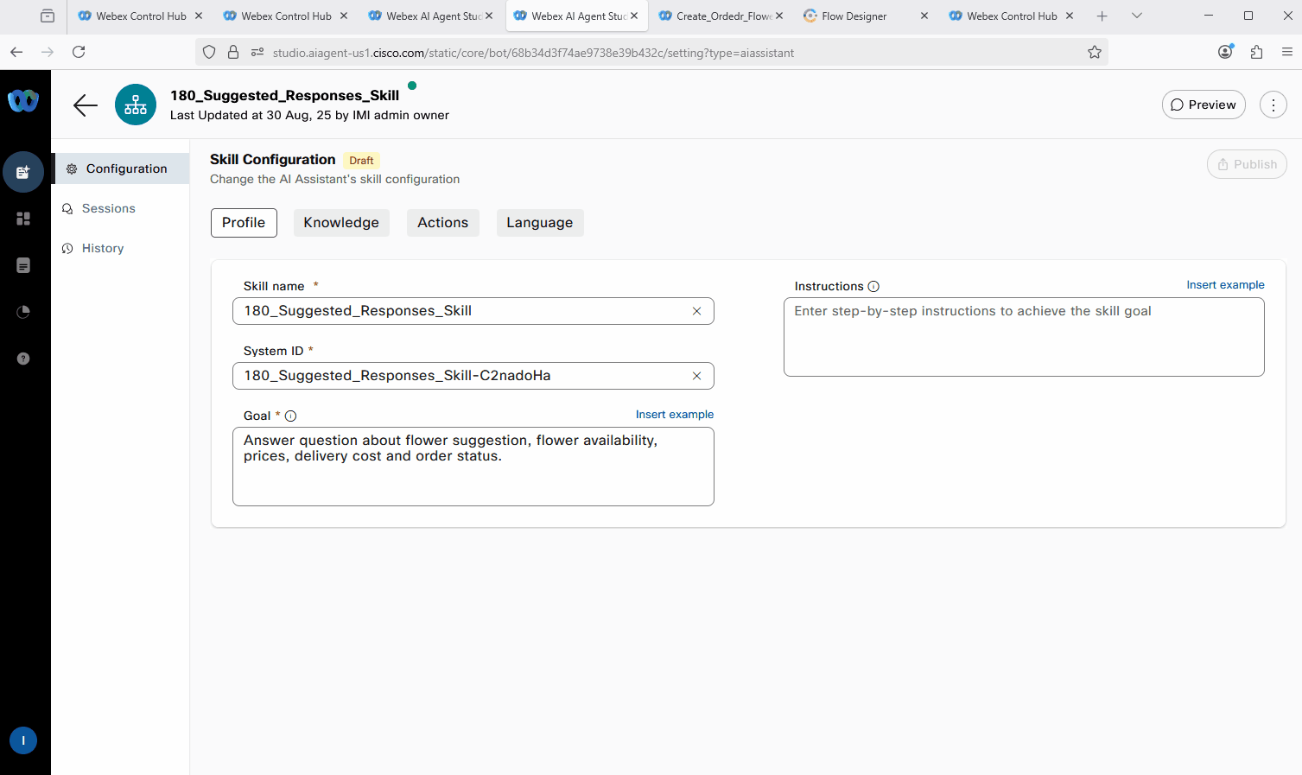Open Sessions in the left menu
Image resolution: width=1302 pixels, height=775 pixels.
coord(108,209)
